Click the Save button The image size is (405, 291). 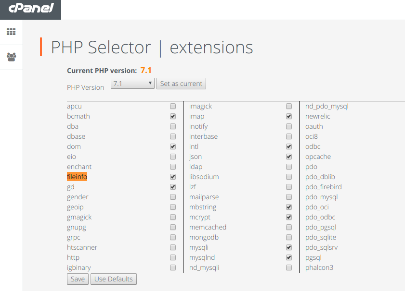(78, 279)
